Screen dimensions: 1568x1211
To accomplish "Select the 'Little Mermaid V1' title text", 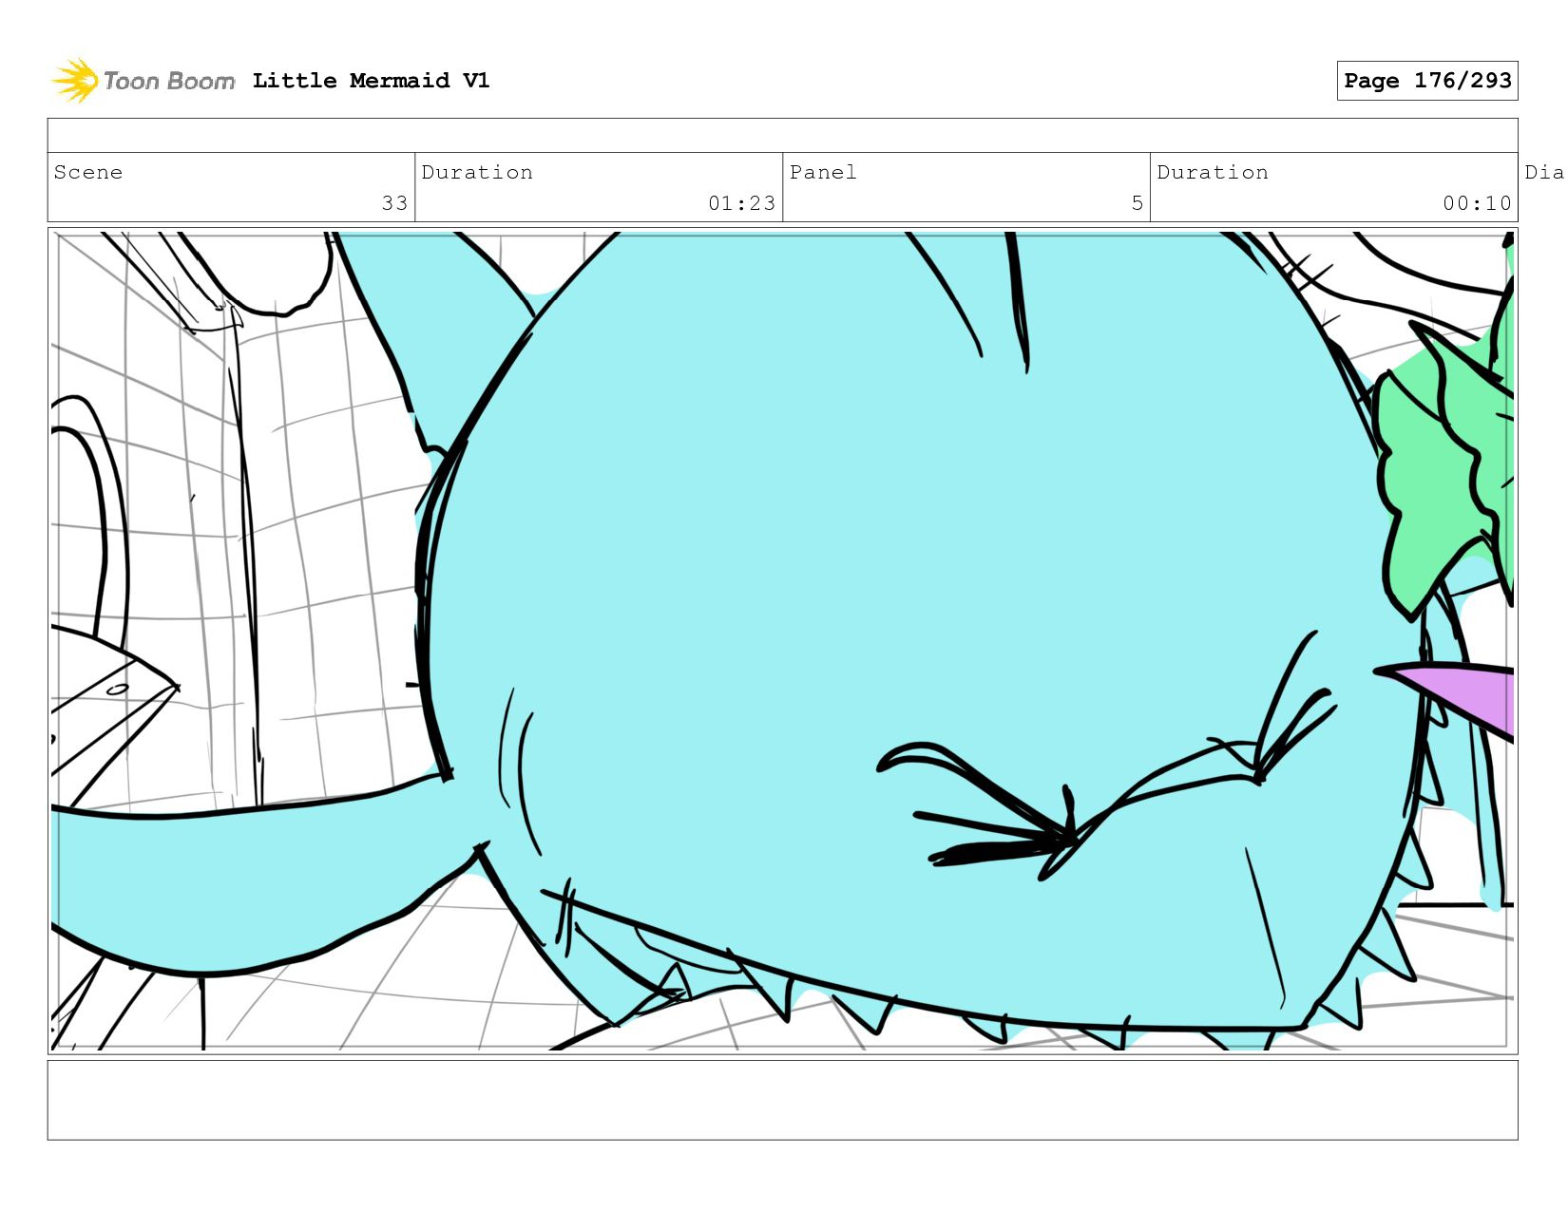I will coord(371,81).
